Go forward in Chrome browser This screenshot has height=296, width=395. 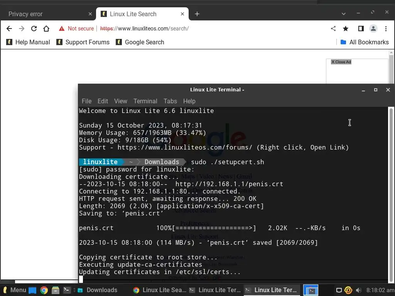(x=22, y=29)
